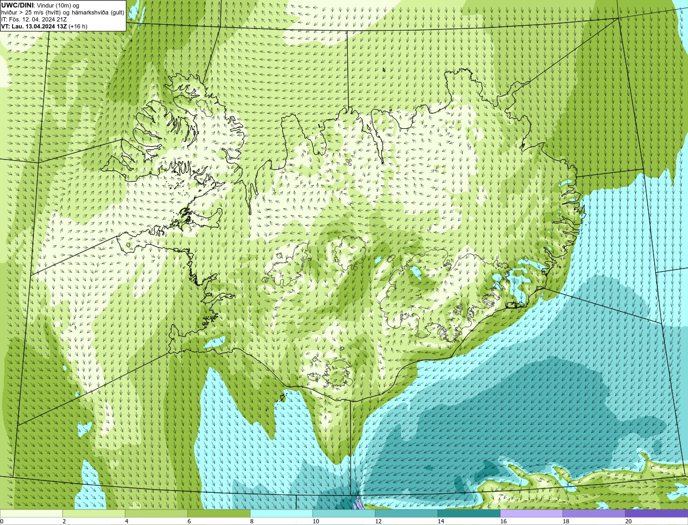Pick the 4–6 m/s green legend swatch

tap(156, 513)
